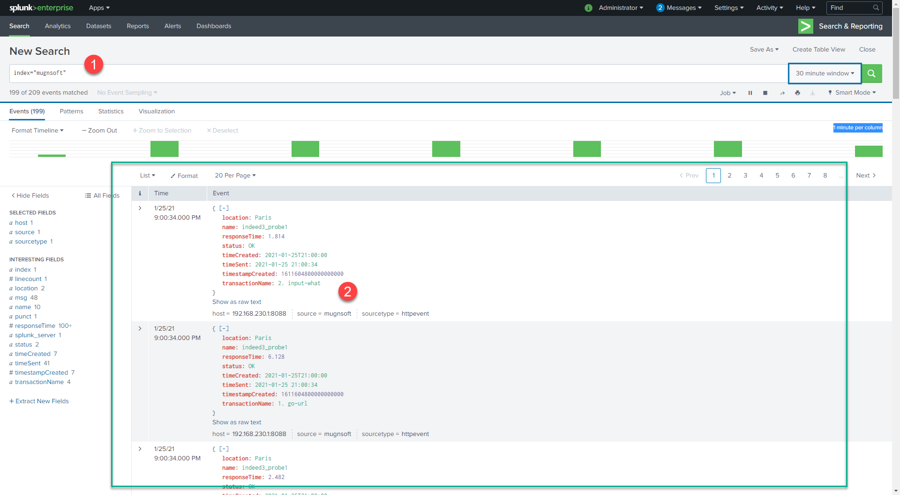Open the Administrator menu
Image resolution: width=900 pixels, height=495 pixels.
coord(621,8)
